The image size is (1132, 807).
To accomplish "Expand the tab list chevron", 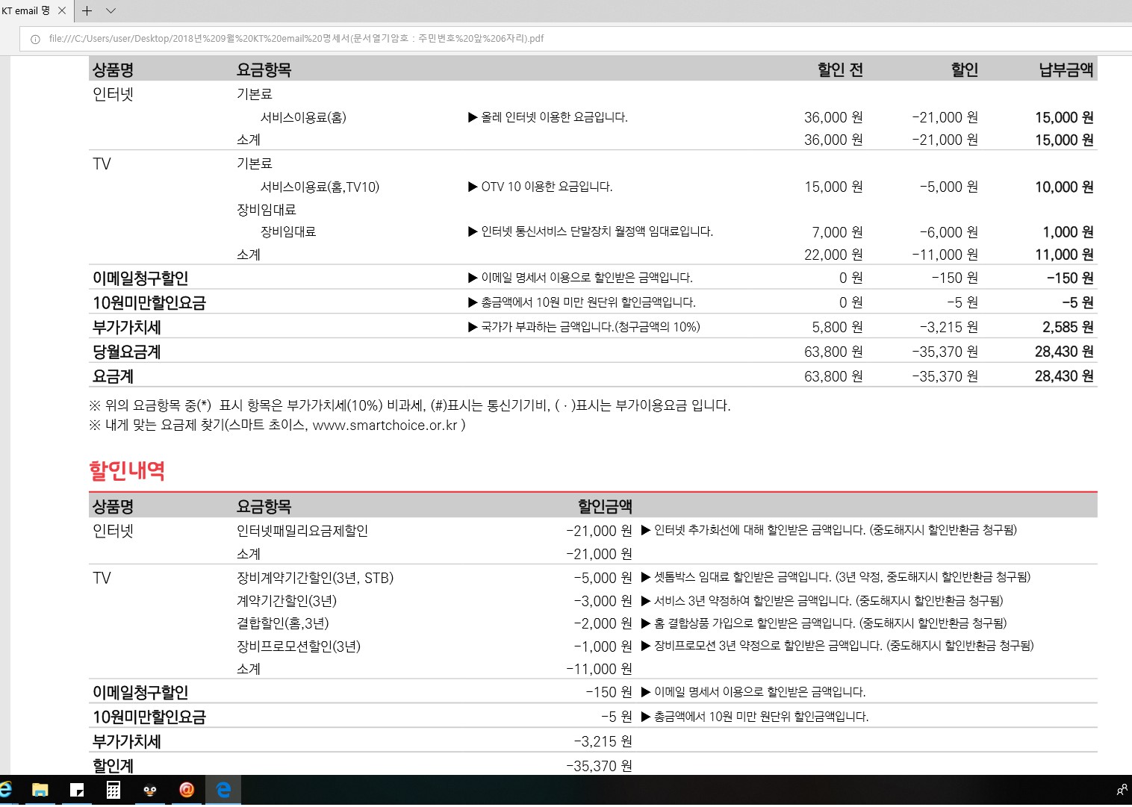I will pyautogui.click(x=111, y=10).
